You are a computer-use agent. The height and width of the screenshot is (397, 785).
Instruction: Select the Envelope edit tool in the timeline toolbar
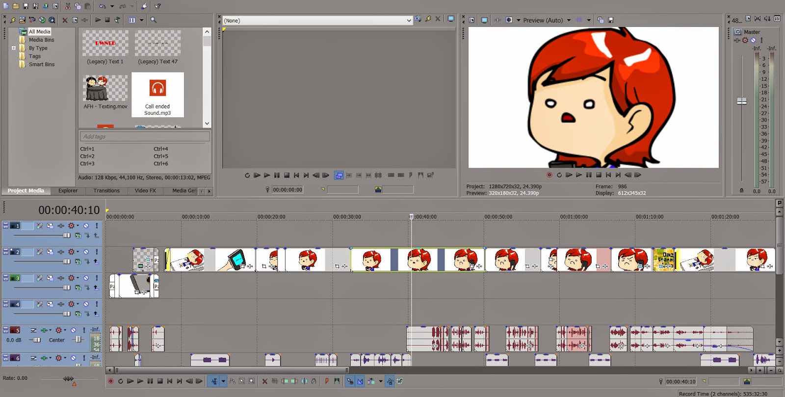pyautogui.click(x=233, y=381)
